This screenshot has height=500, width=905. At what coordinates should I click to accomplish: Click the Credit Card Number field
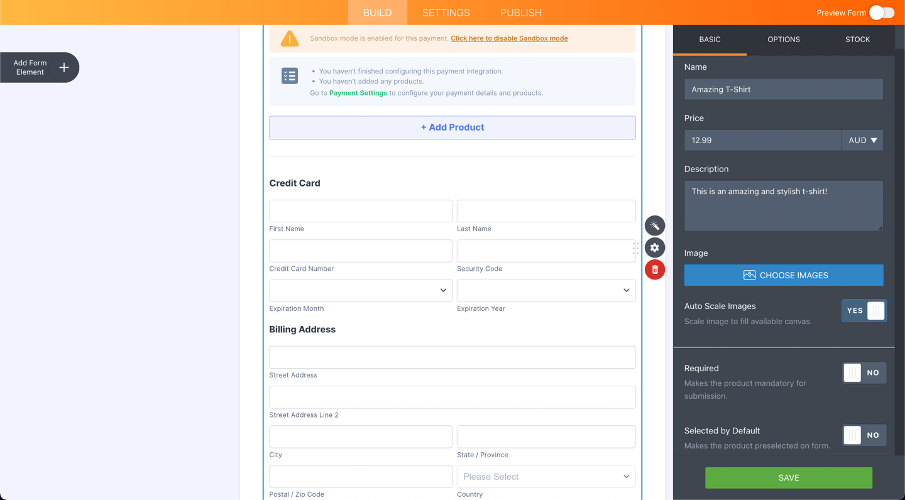(x=361, y=251)
